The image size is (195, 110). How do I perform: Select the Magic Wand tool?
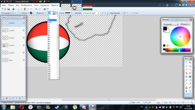[186, 73]
